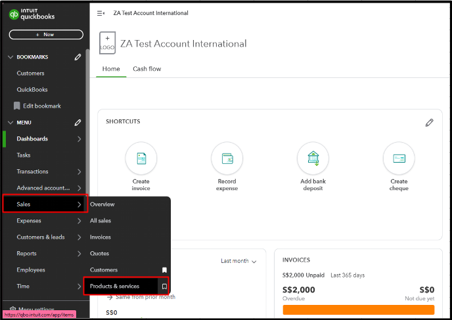
Task: Remove the bookmark on Customers submenu item
Action: point(164,270)
